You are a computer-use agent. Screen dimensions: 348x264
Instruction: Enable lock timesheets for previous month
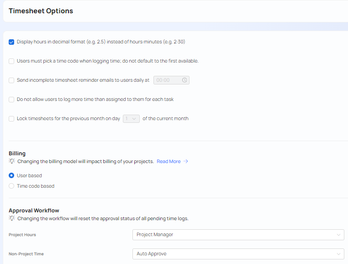click(11, 119)
